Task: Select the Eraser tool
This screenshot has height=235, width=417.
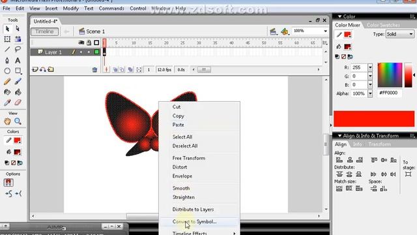Action: (x=18, y=102)
